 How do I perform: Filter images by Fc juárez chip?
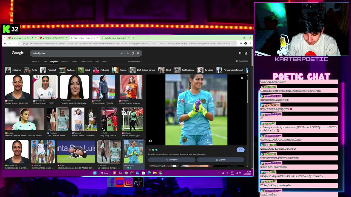pyautogui.click(x=206, y=70)
